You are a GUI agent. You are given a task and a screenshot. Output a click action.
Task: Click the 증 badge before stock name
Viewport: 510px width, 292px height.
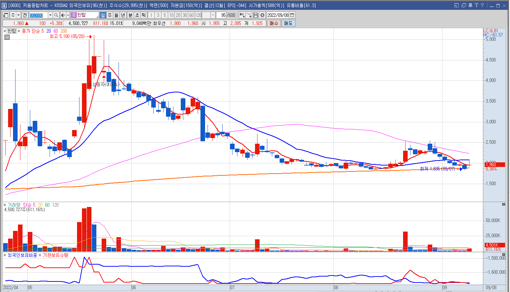74,15
